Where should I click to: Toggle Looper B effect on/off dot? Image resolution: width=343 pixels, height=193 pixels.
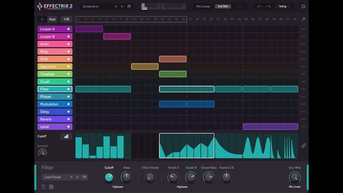point(69,36)
